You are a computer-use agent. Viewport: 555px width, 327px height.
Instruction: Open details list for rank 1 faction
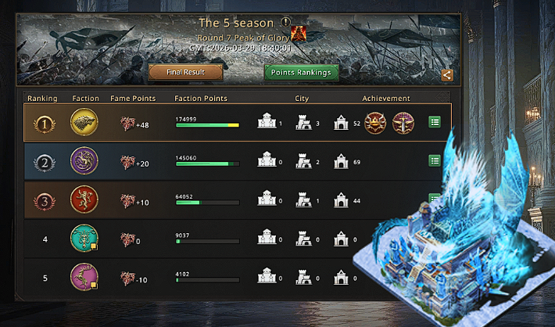[435, 122]
